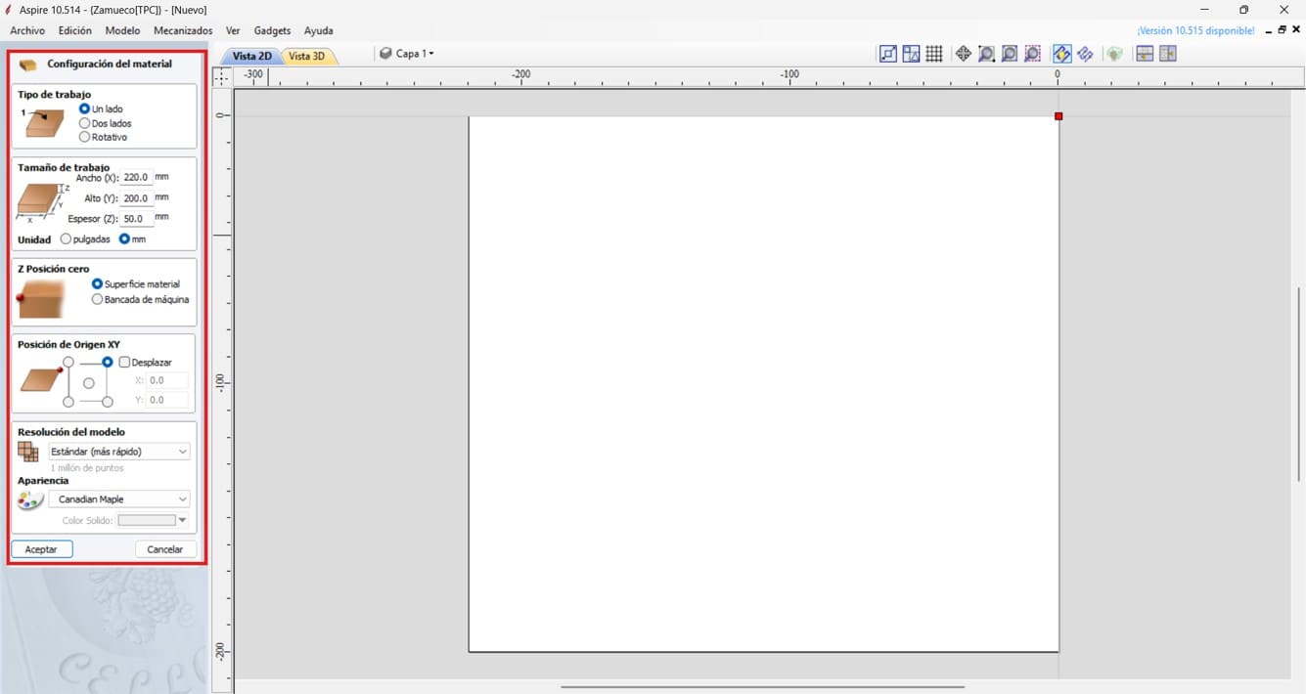
Task: Open the Gadgets menu
Action: tap(272, 31)
